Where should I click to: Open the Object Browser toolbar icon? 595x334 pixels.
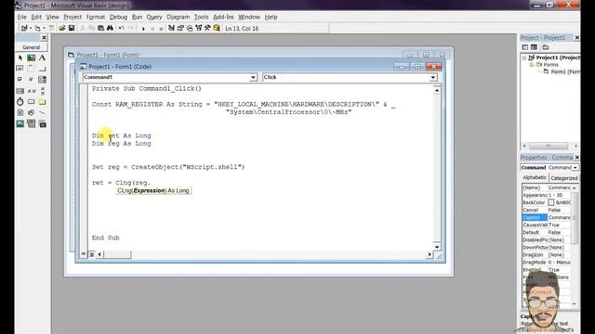click(198, 28)
